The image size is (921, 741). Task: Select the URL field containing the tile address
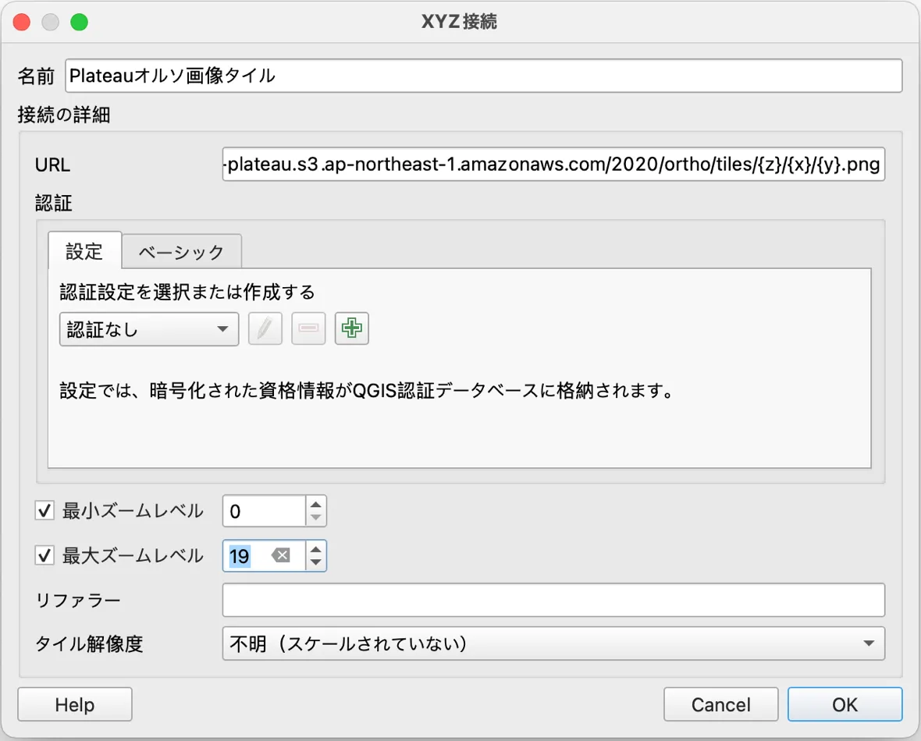pos(553,165)
